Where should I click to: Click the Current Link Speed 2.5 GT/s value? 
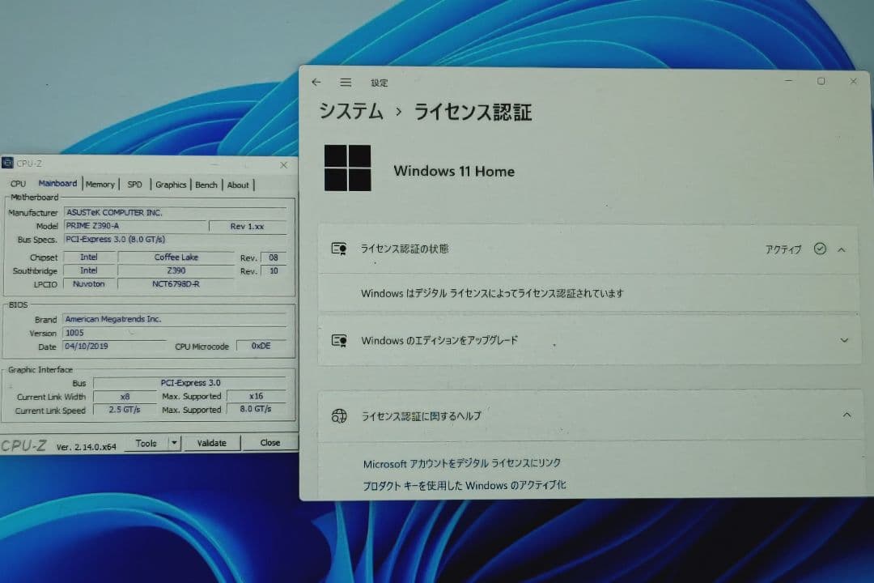click(125, 410)
